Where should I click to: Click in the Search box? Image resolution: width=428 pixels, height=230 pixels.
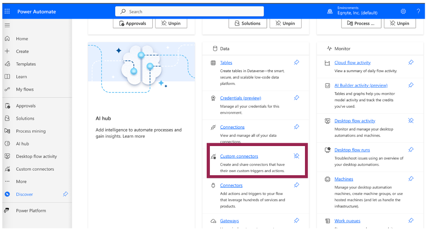pos(189,11)
